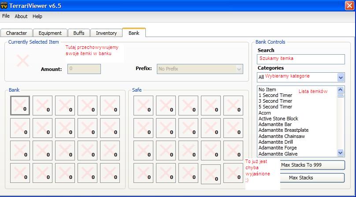Select Bank slot in third row, fifth column
The height and width of the screenshot is (197, 356).
110,150
